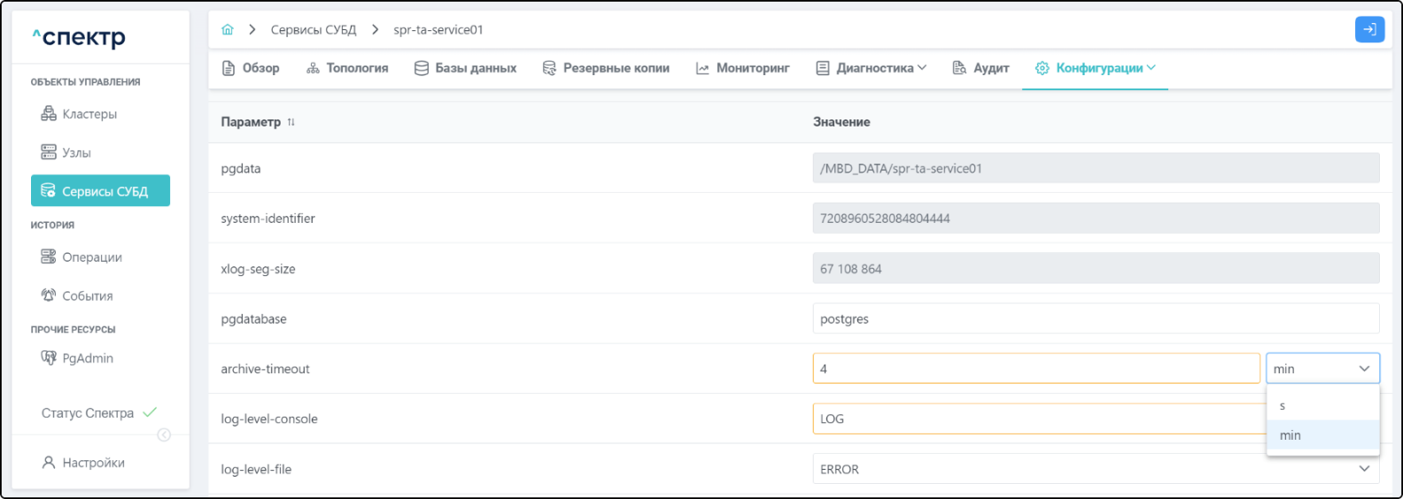Image resolution: width=1403 pixels, height=499 pixels.
Task: Click the pgdatabase input field
Action: point(1095,319)
